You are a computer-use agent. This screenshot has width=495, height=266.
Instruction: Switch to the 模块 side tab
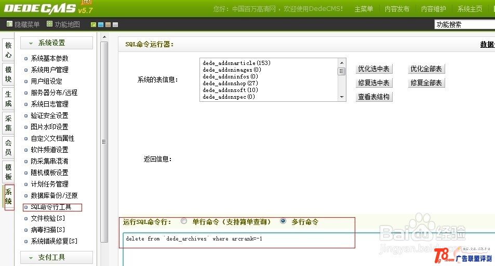click(8, 74)
